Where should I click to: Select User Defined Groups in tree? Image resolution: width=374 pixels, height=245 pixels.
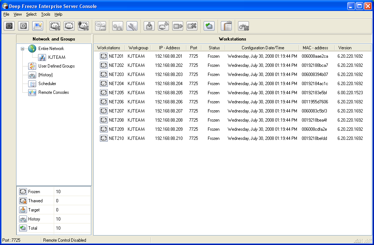pos(57,66)
